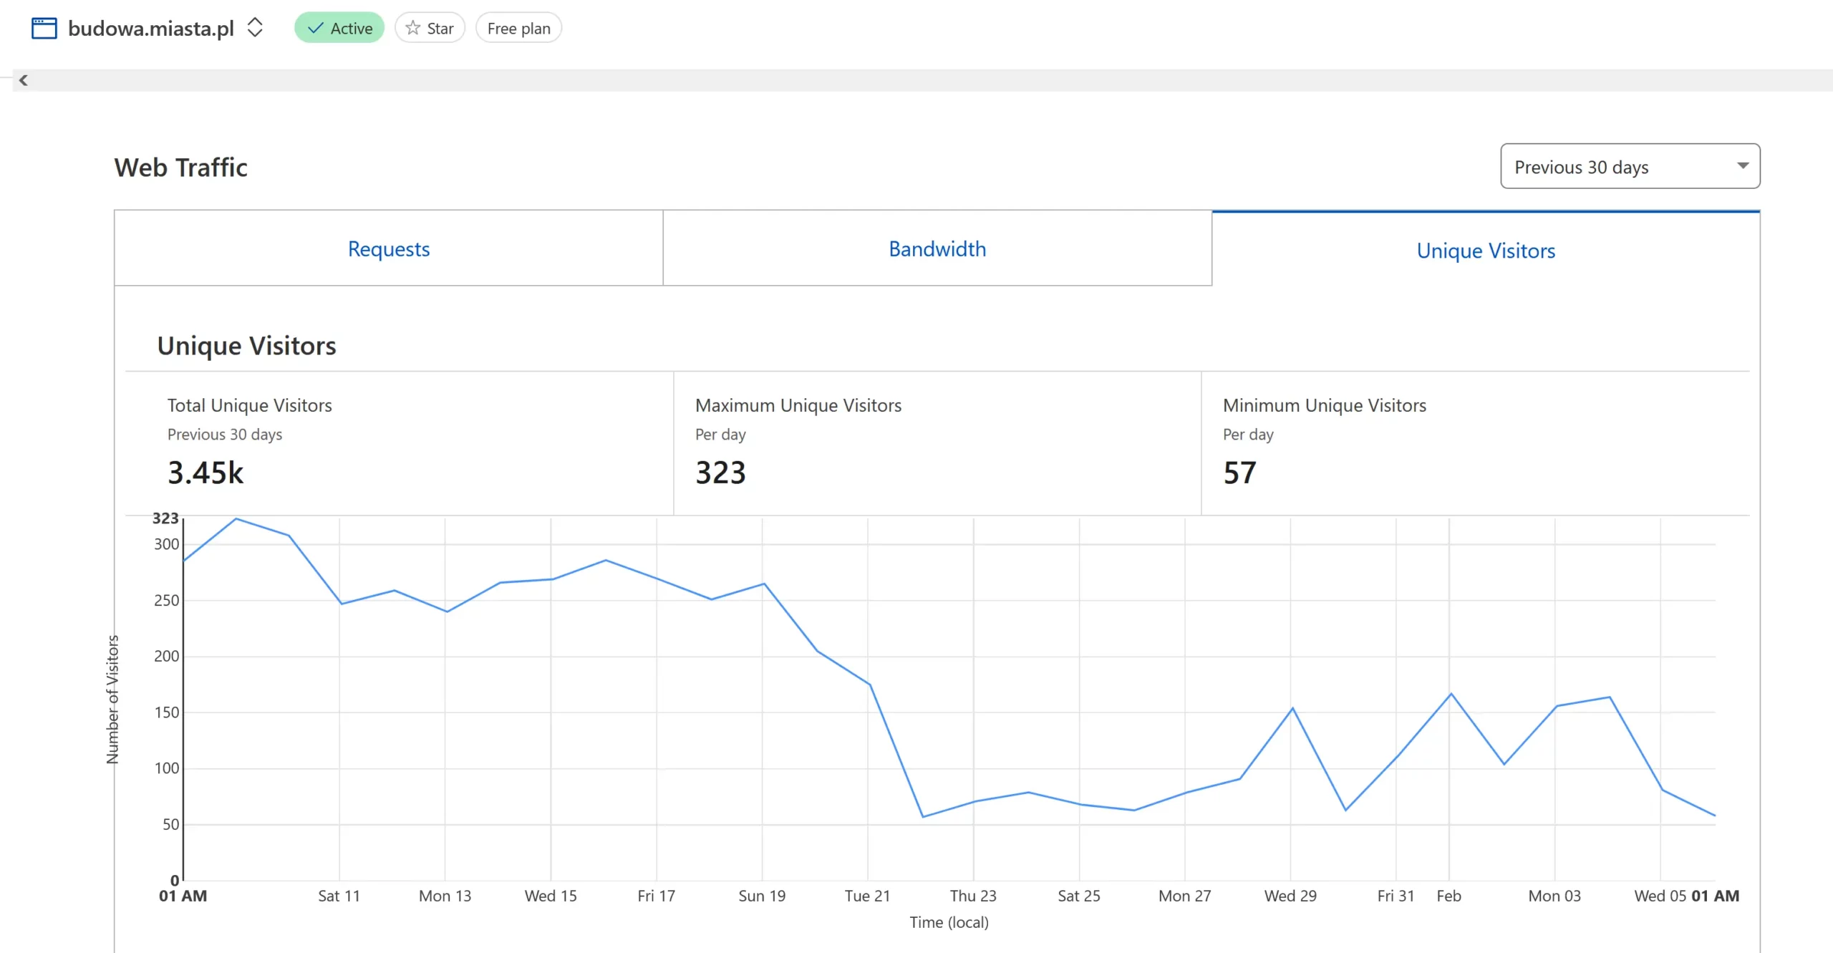
Task: Switch to the Requests tab
Action: (x=389, y=248)
